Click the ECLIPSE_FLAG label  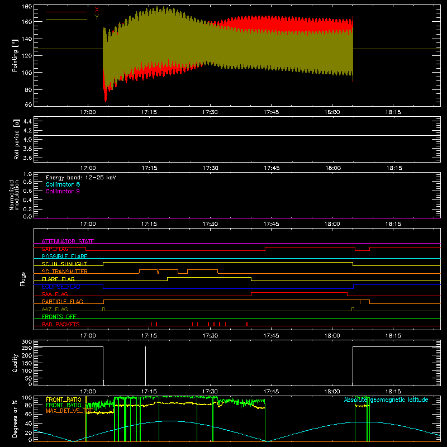tap(61, 287)
